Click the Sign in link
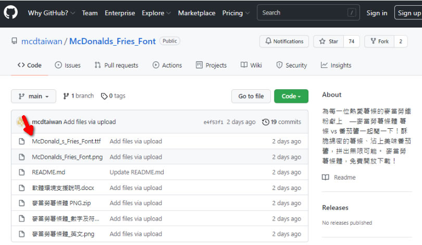Screen dimensions: 422x245 click(x=377, y=13)
